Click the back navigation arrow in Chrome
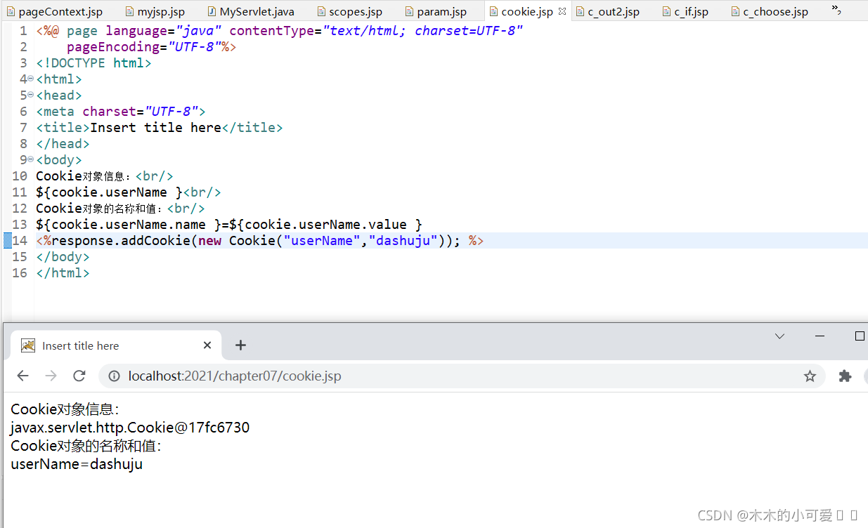Screen dimensions: 868x528 (x=22, y=376)
